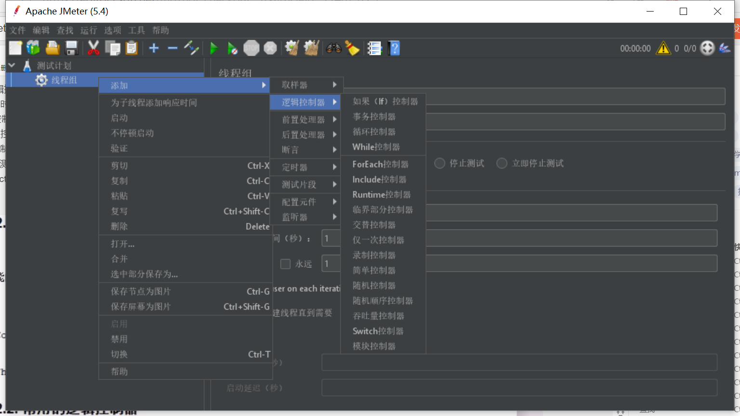
Task: Collapse the 测试计划 tree node arrow
Action: pos(12,65)
